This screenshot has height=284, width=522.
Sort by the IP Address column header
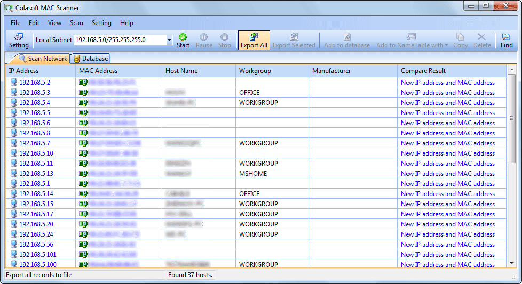[41, 71]
